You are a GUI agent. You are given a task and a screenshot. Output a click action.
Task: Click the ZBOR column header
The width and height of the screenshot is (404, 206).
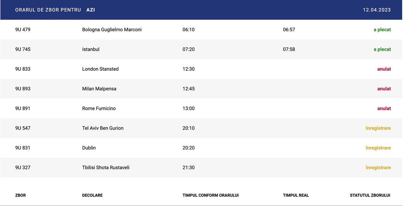click(x=21, y=195)
